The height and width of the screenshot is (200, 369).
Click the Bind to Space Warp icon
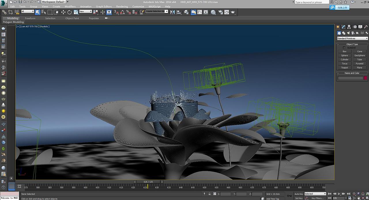(x=17, y=12)
